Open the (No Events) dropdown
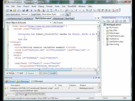The width and height of the screenshot is (135, 101). point(98,23)
